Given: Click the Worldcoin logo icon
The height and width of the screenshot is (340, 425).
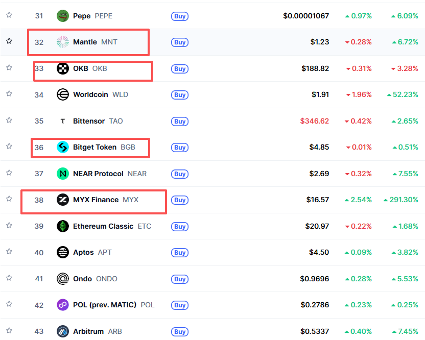Looking at the screenshot, I should (x=63, y=94).
